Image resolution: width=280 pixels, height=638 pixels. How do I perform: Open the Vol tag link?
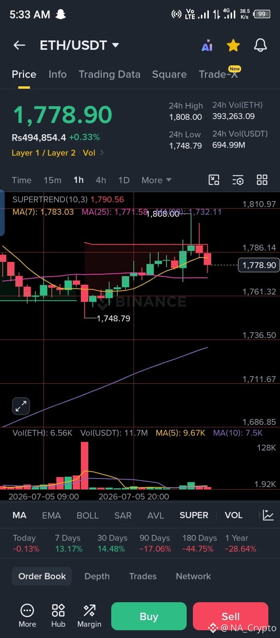[89, 153]
